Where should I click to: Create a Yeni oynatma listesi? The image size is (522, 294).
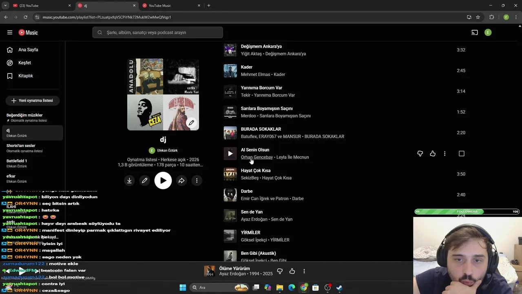pyautogui.click(x=33, y=100)
